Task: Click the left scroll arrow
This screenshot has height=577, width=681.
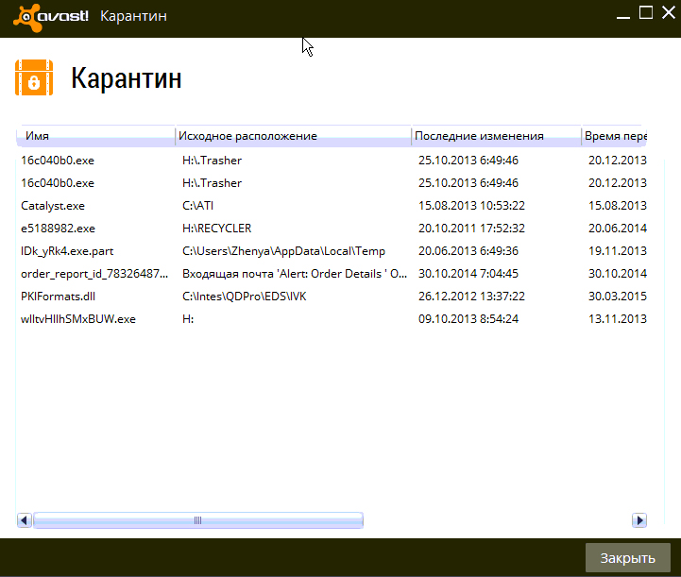Action: tap(25, 520)
